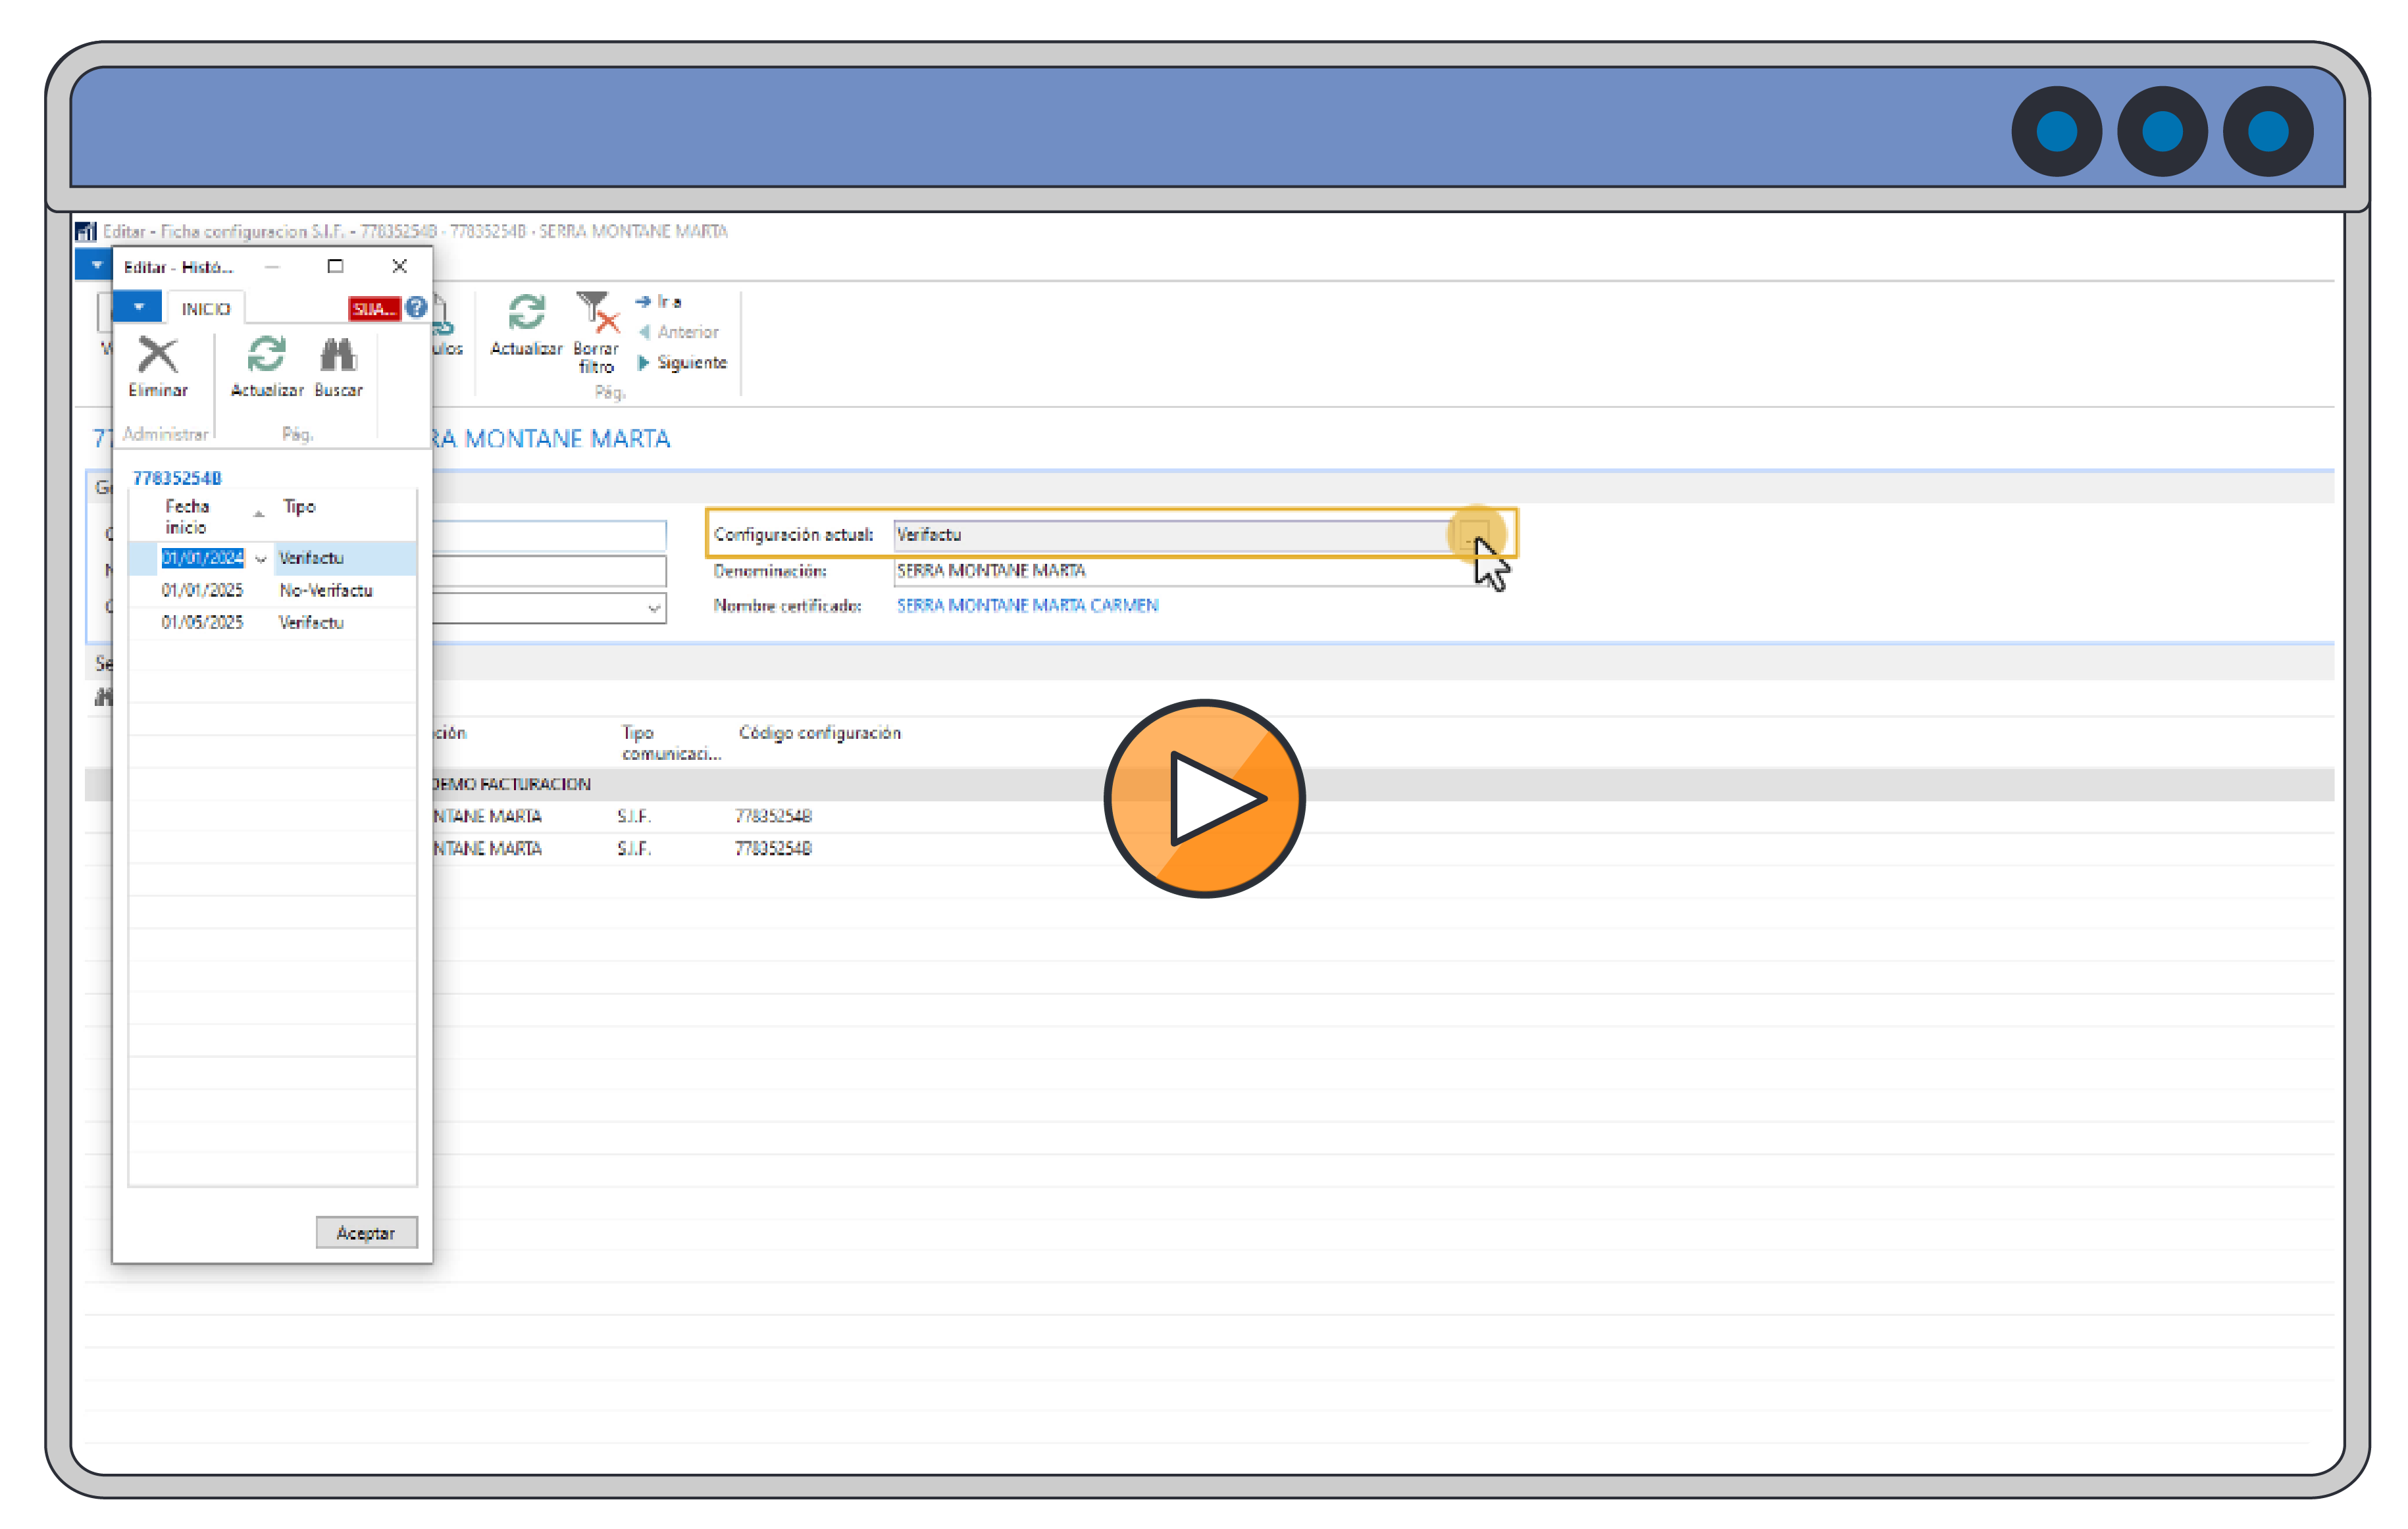Click the Ir a arrow option

point(658,301)
